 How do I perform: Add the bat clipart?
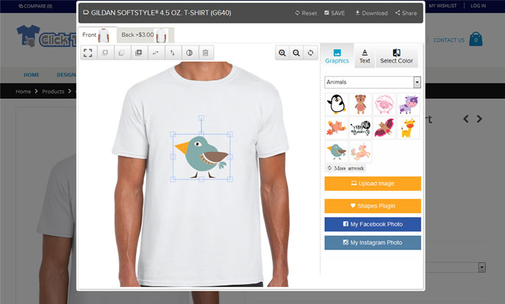pyautogui.click(x=384, y=128)
